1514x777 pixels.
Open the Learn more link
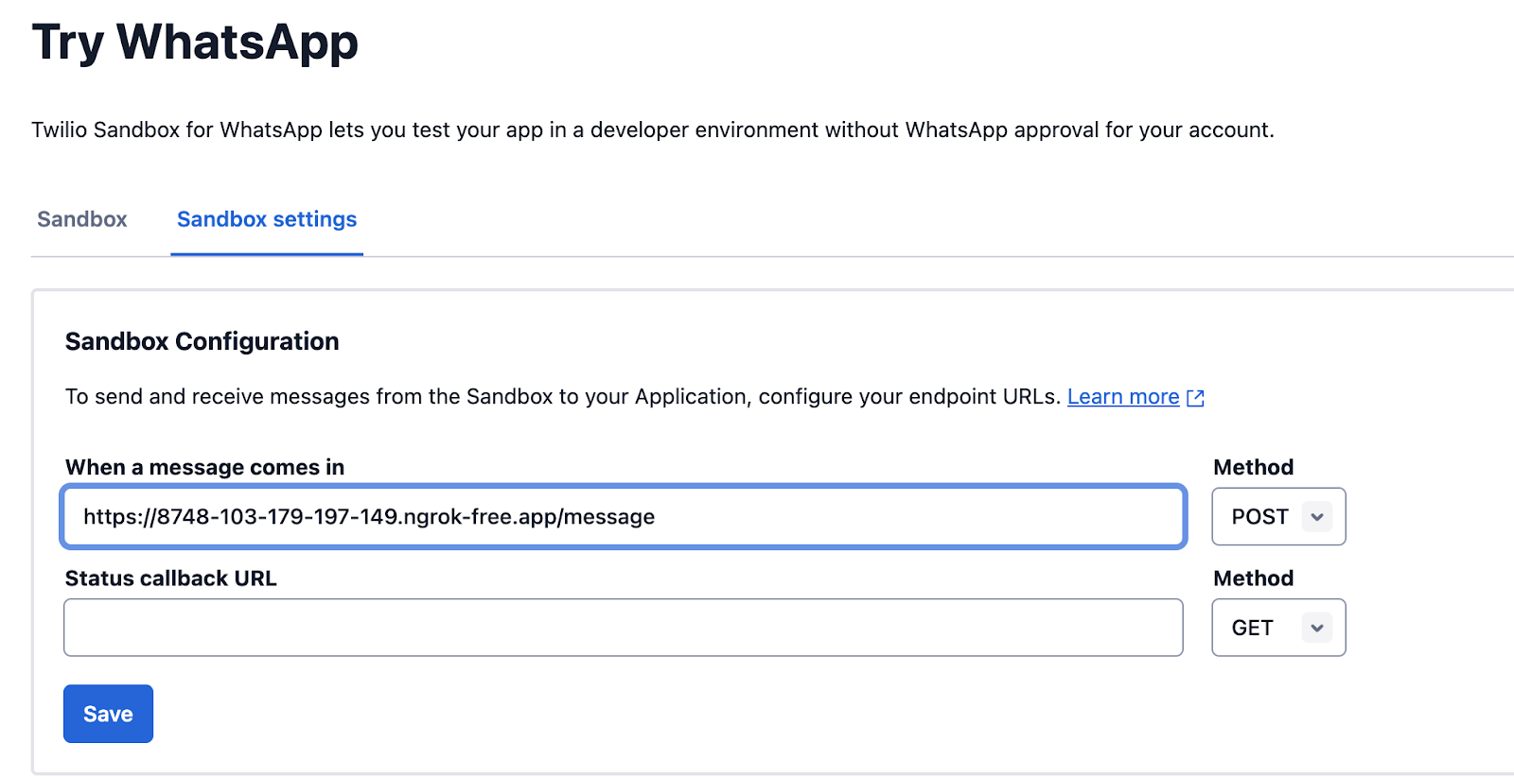click(x=1123, y=397)
